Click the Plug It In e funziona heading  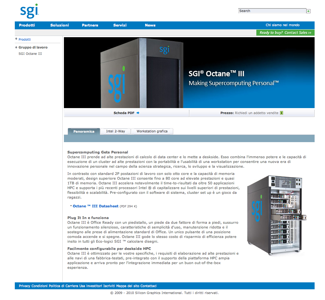pyautogui.click(x=88, y=218)
